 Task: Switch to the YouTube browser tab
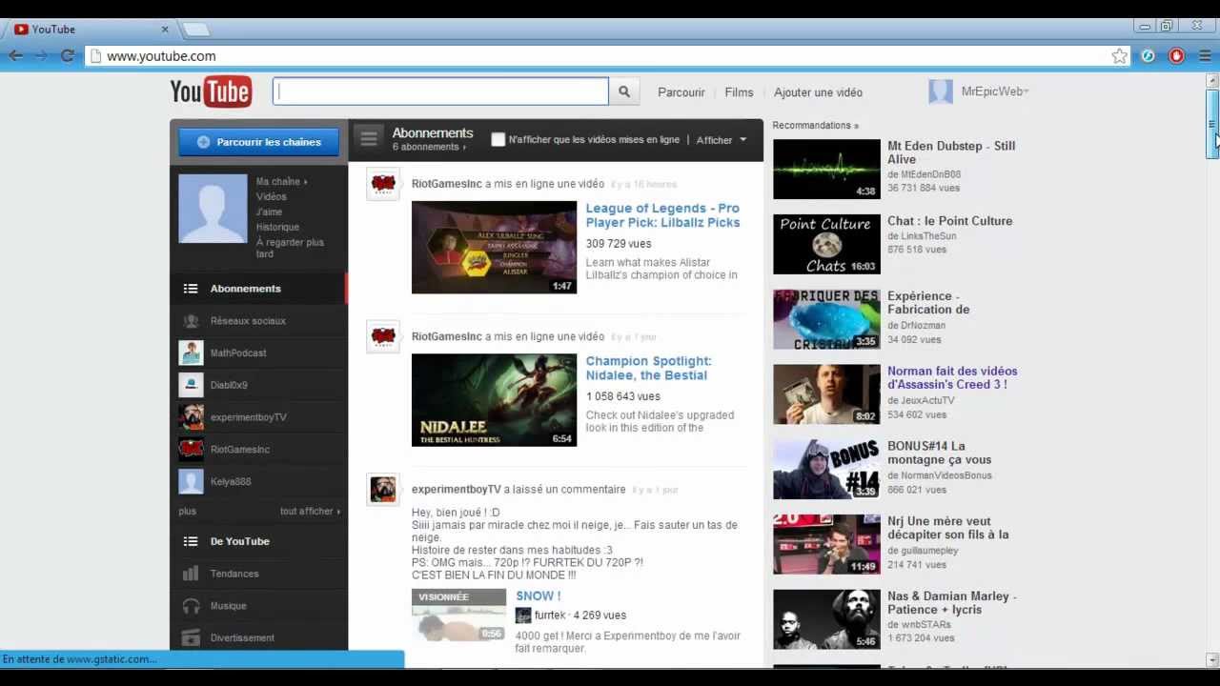click(91, 30)
